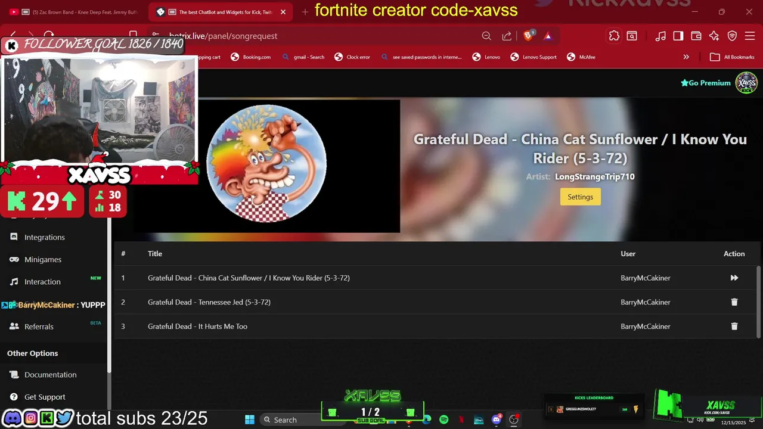Open Minigames in the sidebar
Viewport: 763px width, 429px height.
click(43, 260)
